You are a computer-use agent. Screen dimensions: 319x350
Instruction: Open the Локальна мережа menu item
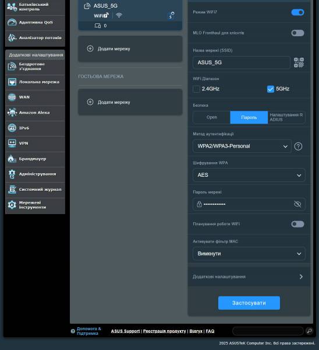click(35, 82)
